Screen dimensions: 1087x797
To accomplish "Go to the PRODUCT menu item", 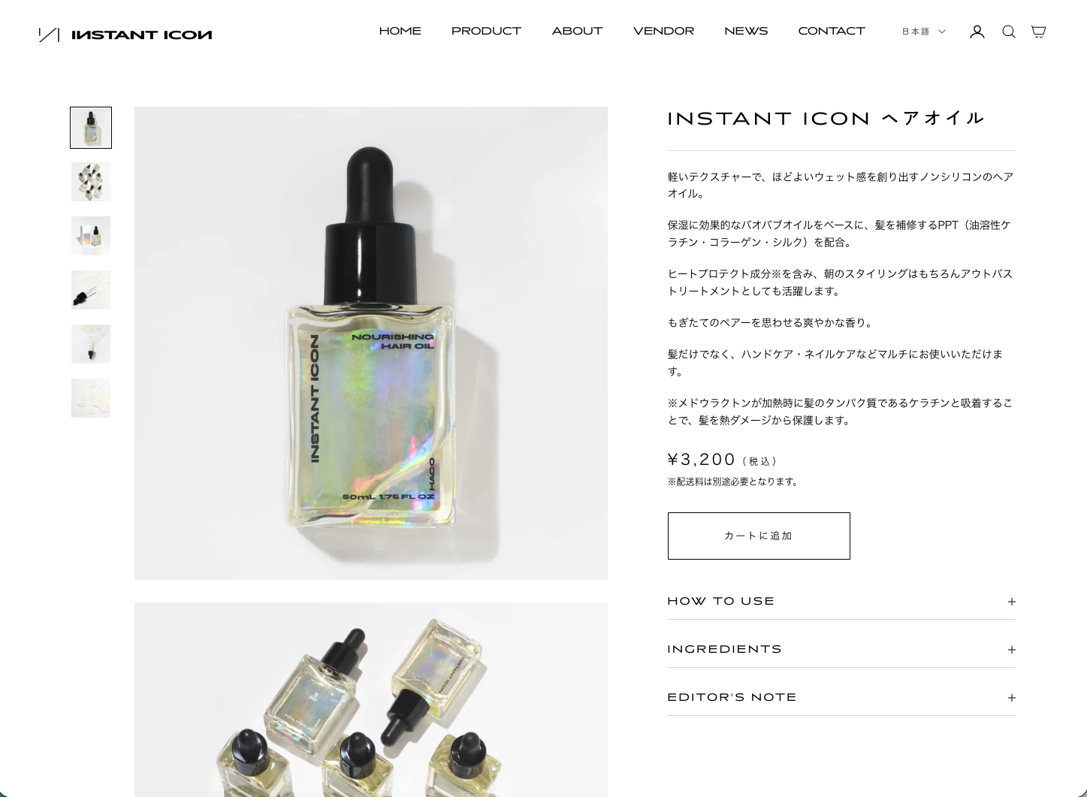I will pyautogui.click(x=486, y=31).
